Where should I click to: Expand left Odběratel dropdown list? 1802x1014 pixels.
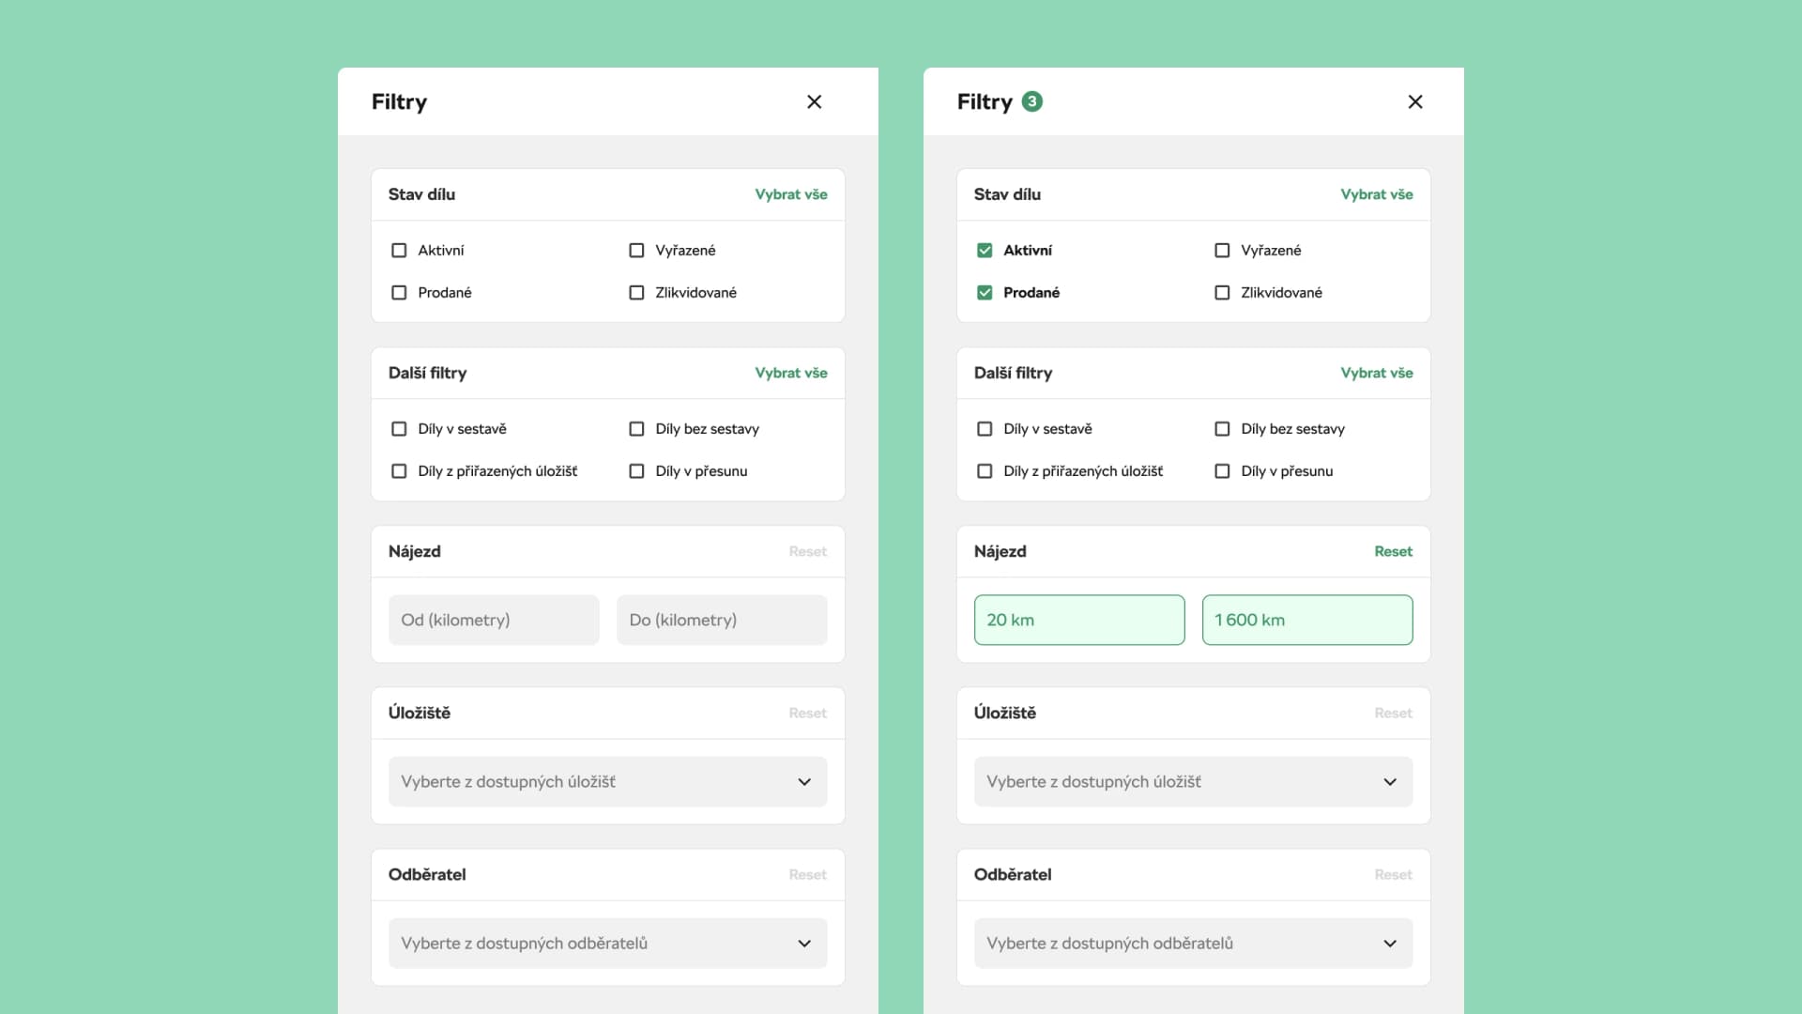pyautogui.click(x=804, y=944)
